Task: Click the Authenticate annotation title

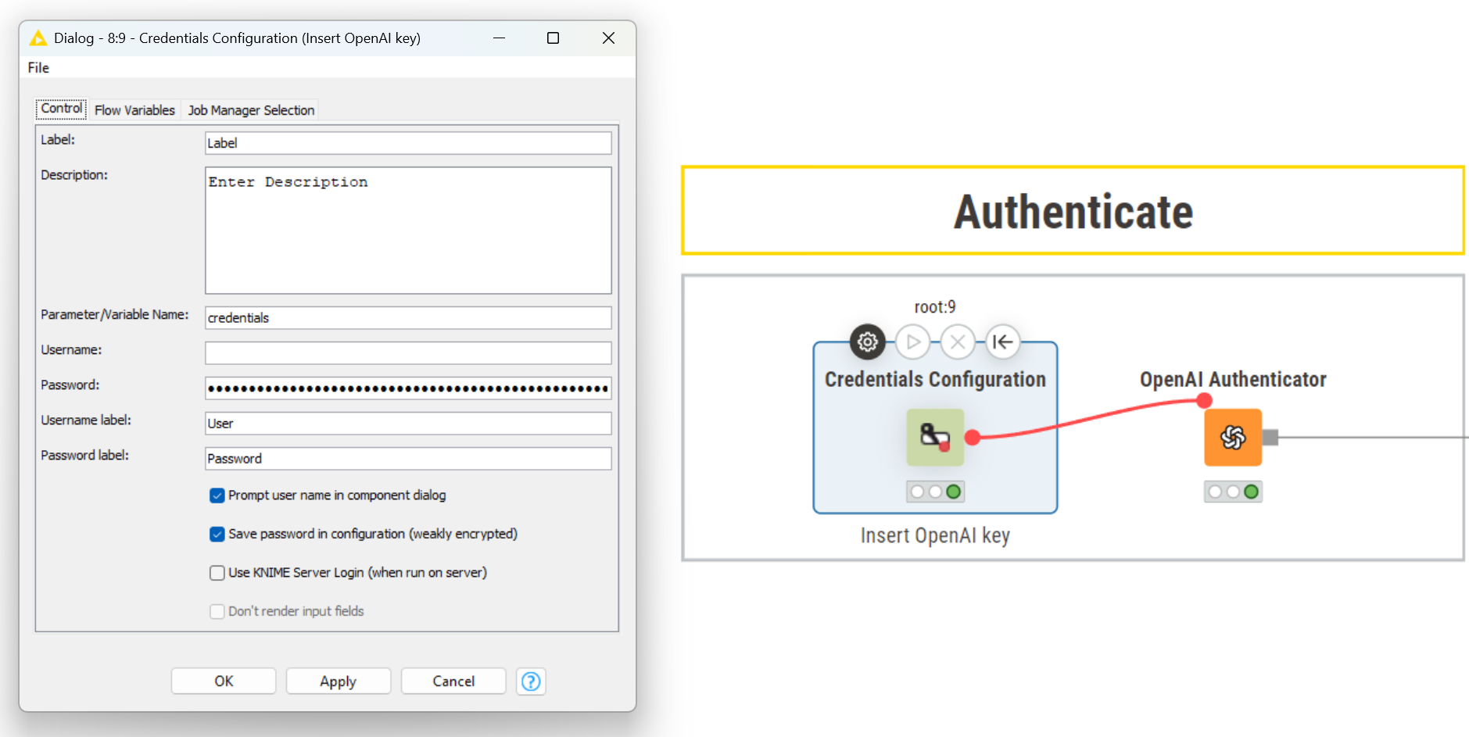Action: [x=1073, y=212]
